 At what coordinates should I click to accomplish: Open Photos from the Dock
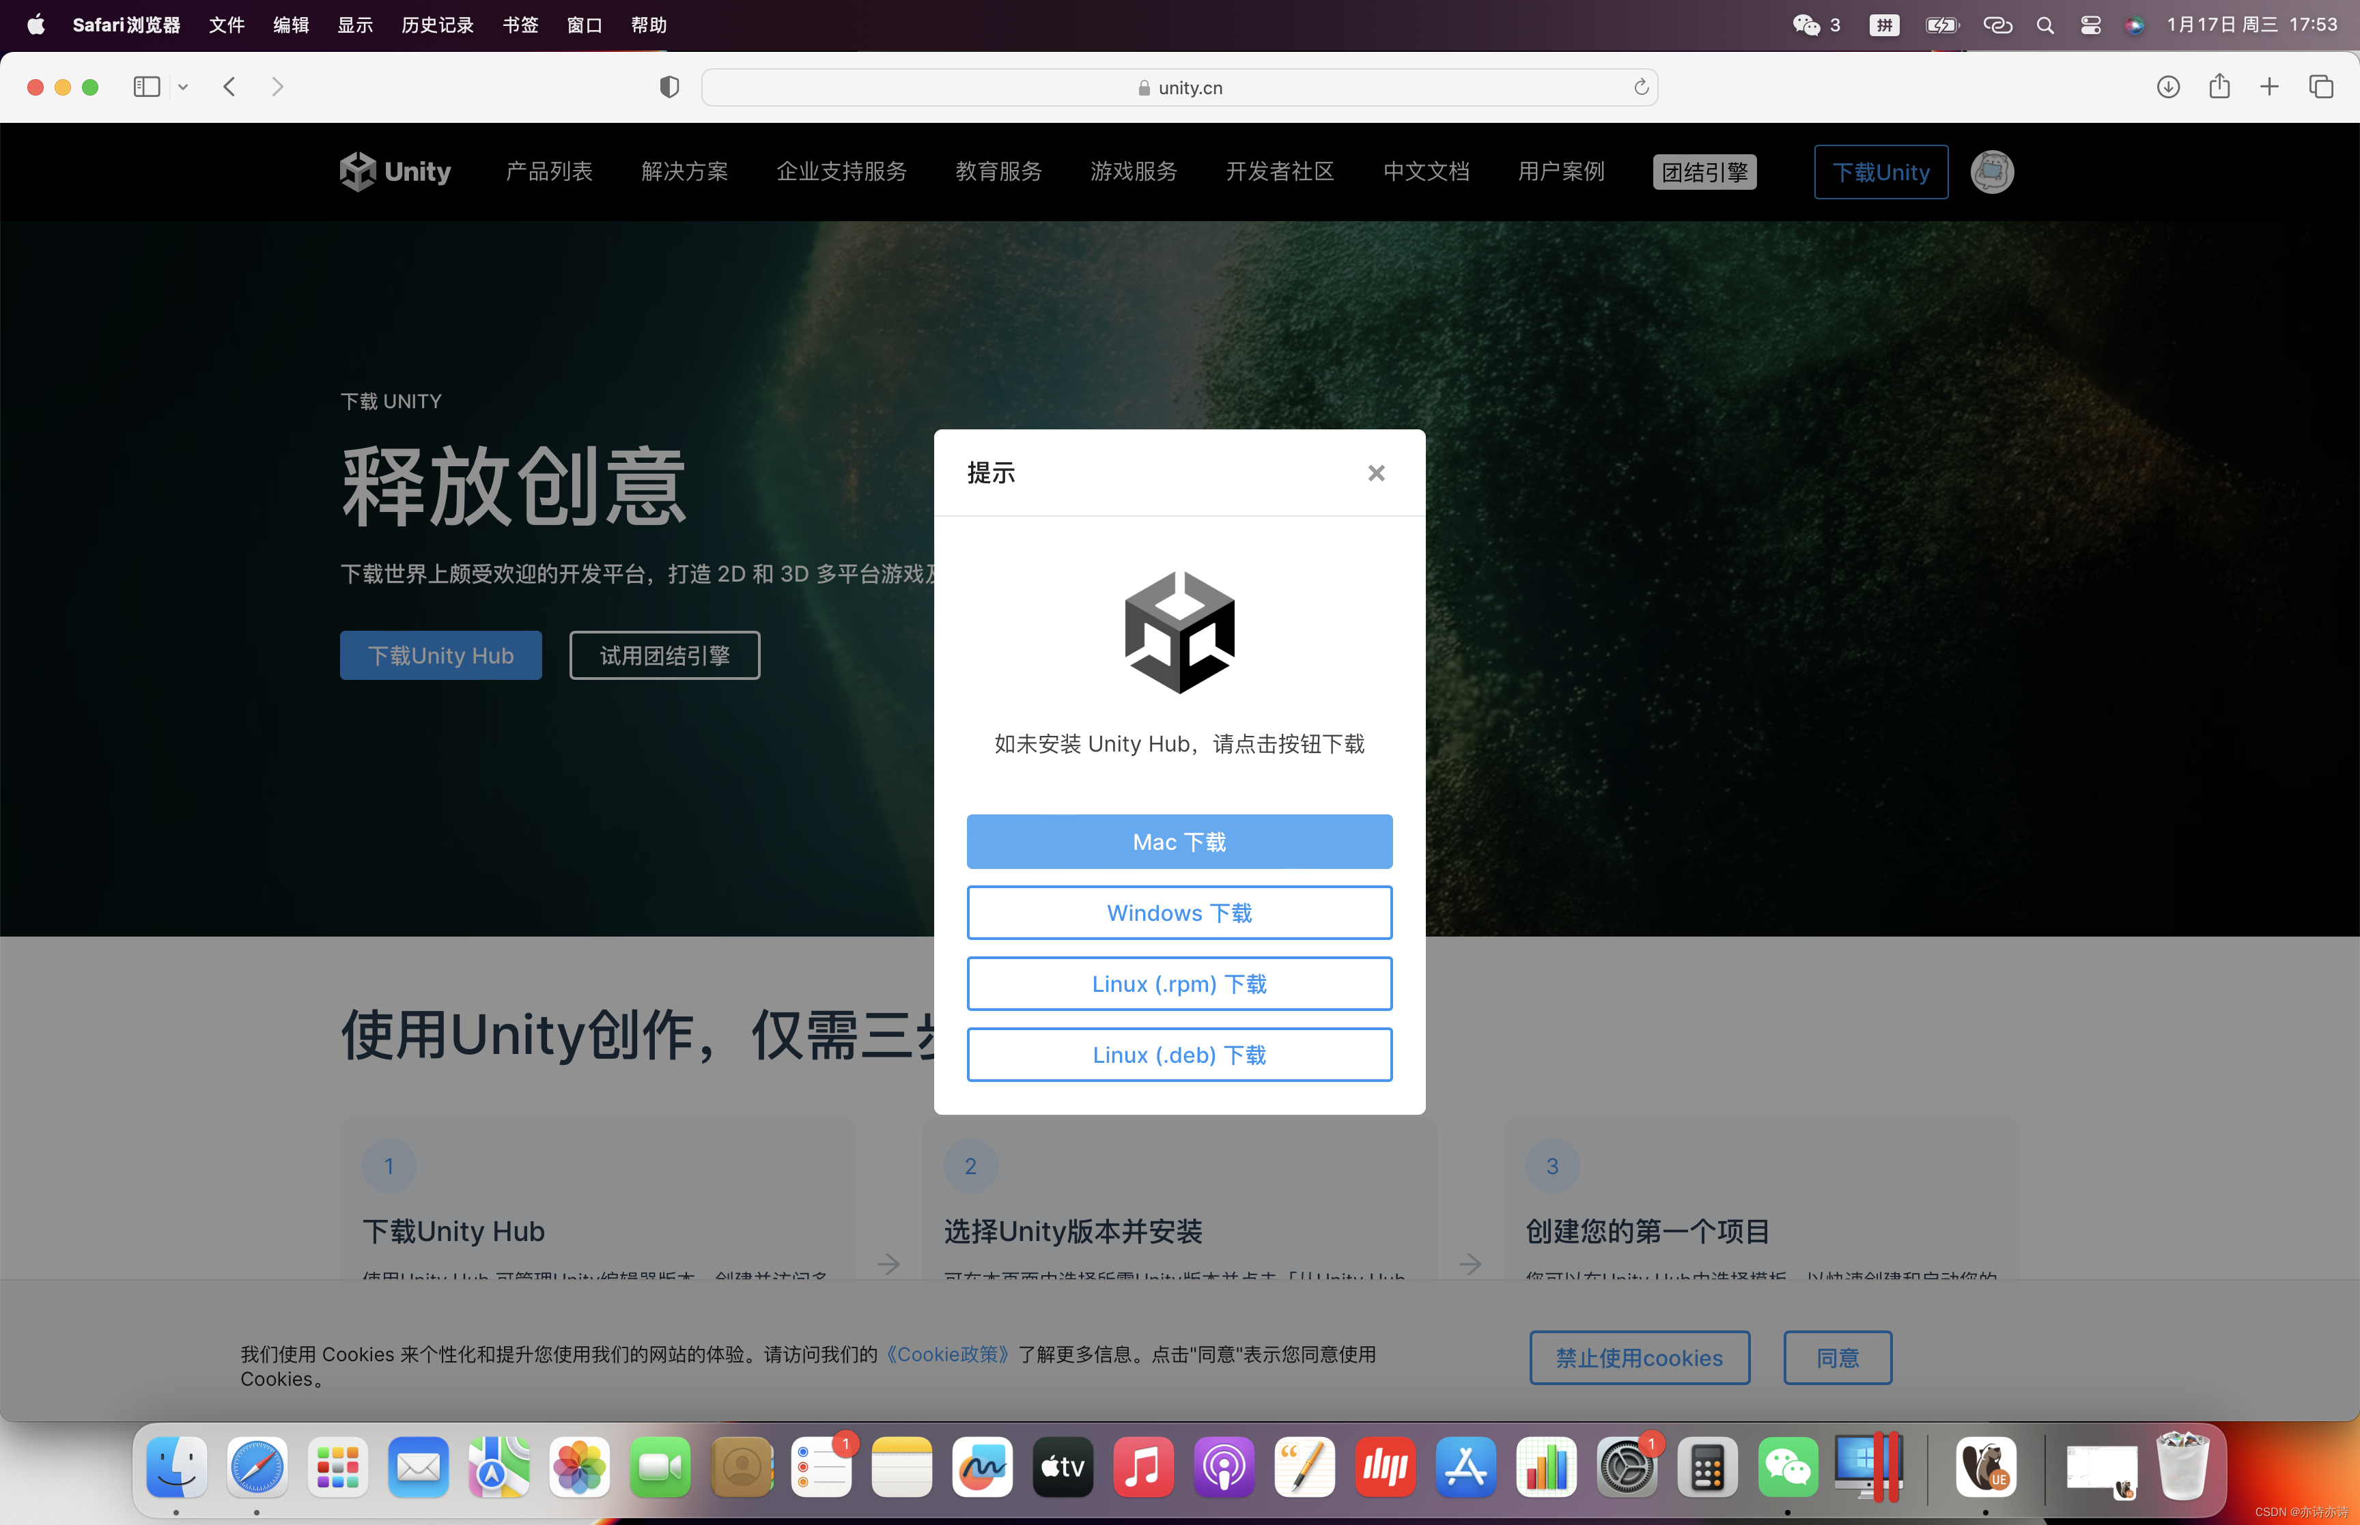578,1466
